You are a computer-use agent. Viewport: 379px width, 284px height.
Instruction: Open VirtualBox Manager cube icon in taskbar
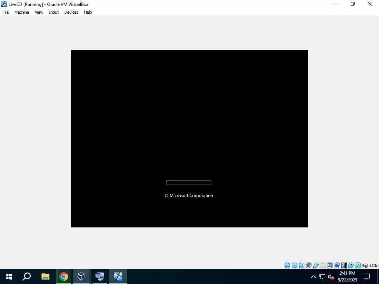tap(81, 277)
